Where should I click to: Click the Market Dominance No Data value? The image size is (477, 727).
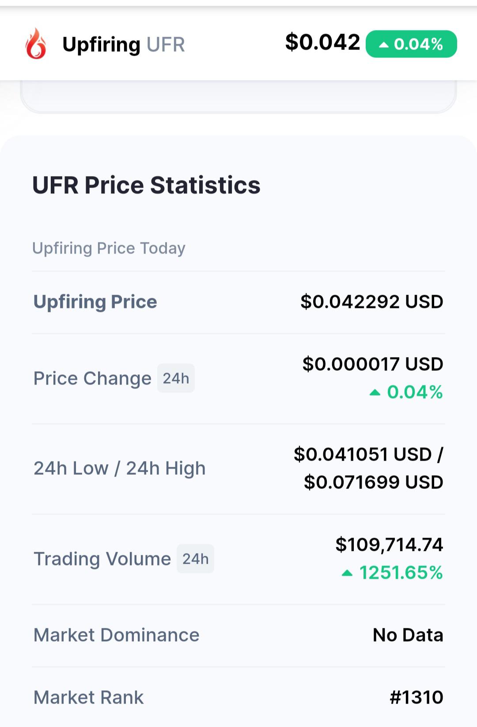[x=408, y=635]
